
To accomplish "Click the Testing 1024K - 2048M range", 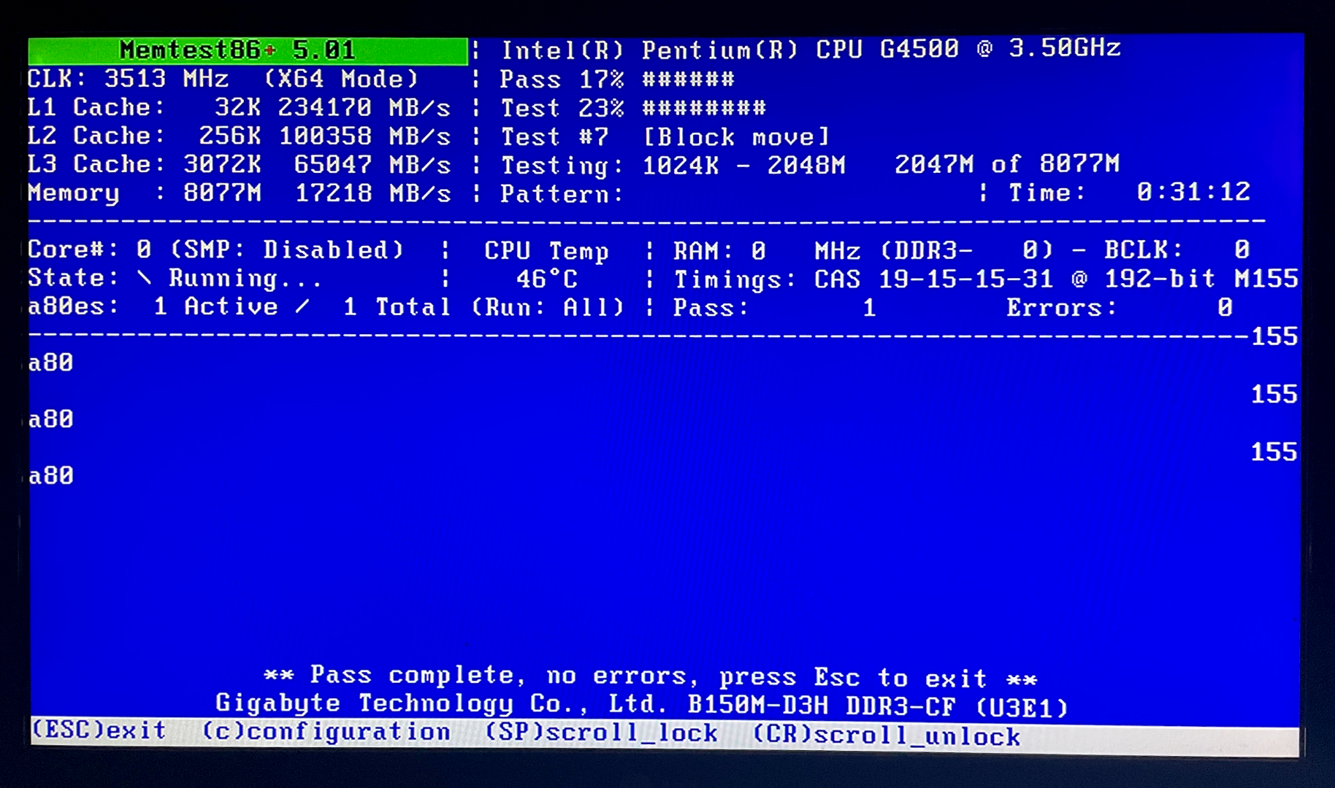I will point(673,166).
